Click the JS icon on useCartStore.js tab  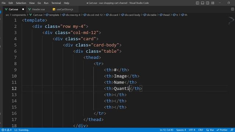tap(54, 9)
